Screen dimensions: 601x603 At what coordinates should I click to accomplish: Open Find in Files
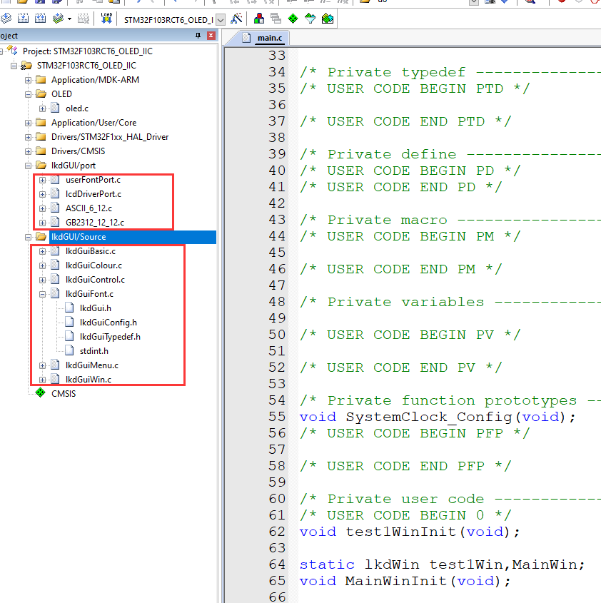coord(530,5)
